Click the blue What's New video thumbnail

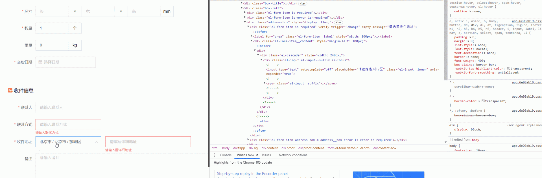point(388,175)
